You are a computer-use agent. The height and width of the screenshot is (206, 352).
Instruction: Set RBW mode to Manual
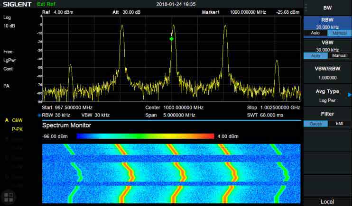pos(339,33)
